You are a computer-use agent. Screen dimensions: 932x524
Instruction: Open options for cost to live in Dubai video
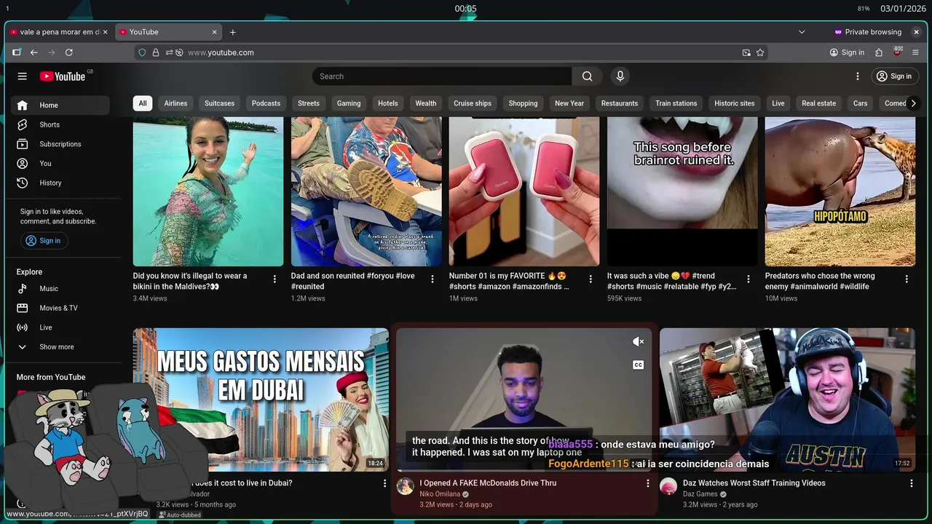[x=385, y=483]
